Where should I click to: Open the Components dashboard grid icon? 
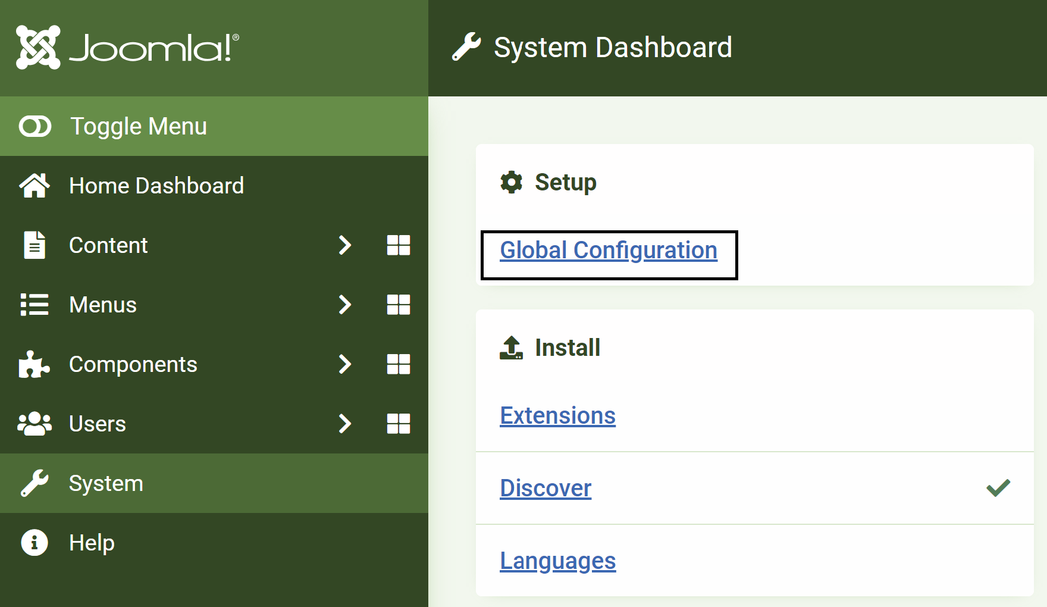point(399,364)
